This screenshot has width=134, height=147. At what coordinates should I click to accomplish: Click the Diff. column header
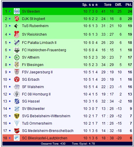pyautogui.click(x=118, y=5)
